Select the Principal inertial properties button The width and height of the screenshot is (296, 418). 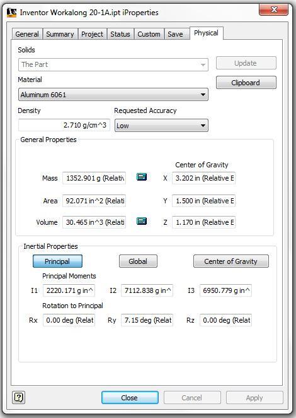click(57, 261)
